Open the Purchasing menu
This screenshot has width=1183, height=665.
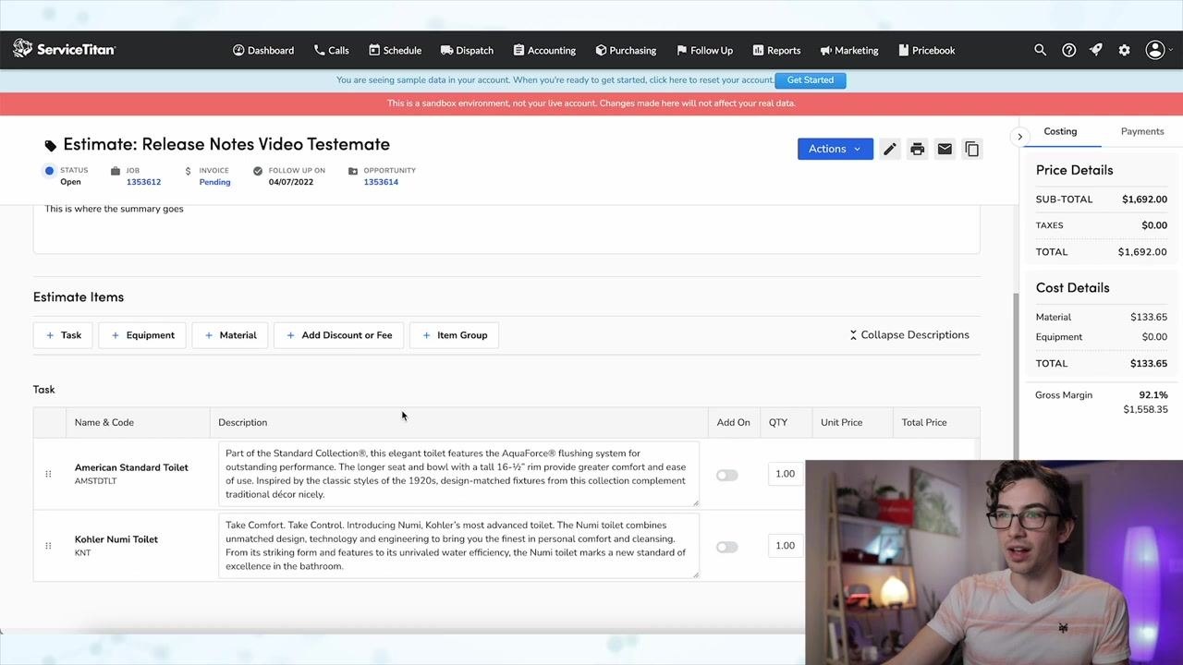(x=626, y=50)
